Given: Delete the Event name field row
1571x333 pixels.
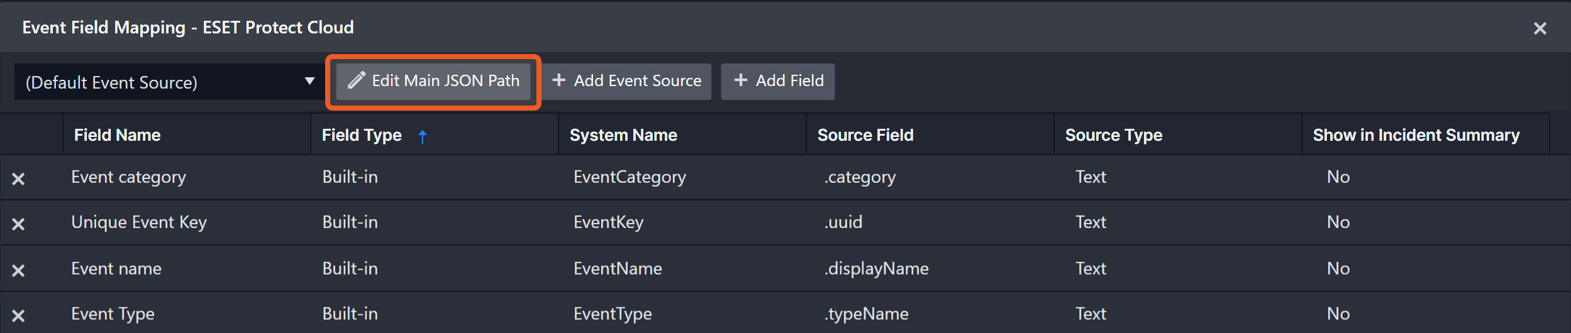Looking at the screenshot, I should 18,271.
